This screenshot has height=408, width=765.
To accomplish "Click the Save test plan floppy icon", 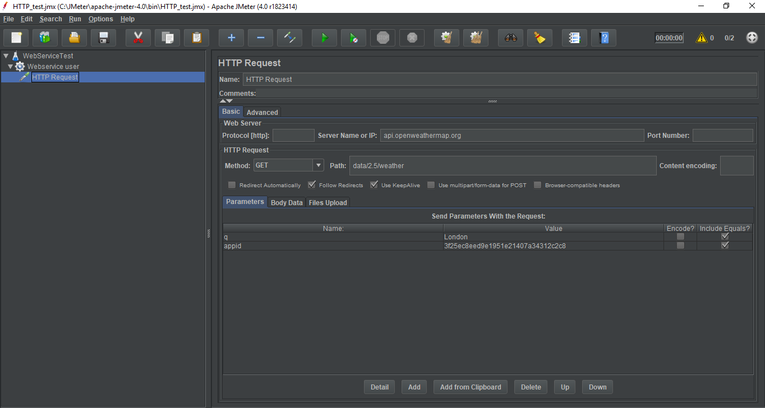I will point(103,38).
